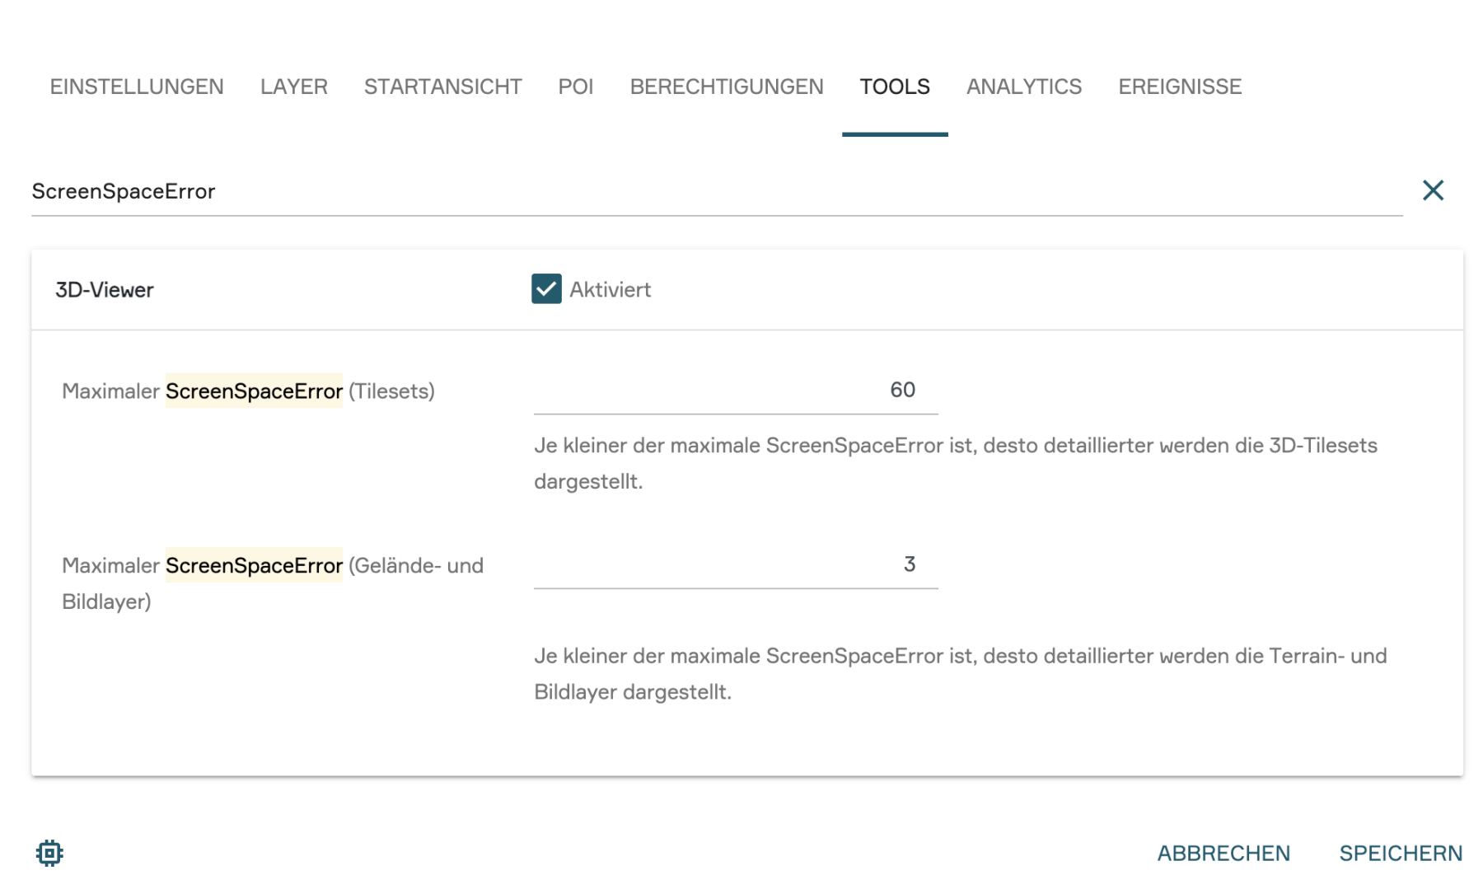Switch to the Analytics tab
Viewport: 1483px width, 875px height.
coord(1023,87)
